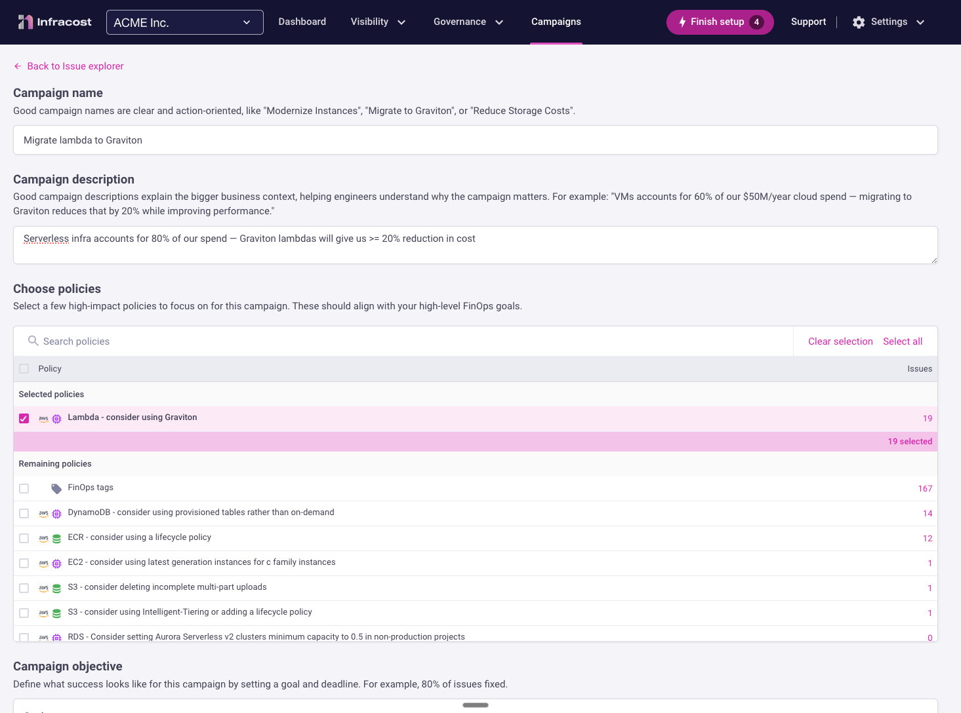Click the storage icon beside ECR lifecycle policy
Screen dimensions: 961x713
56,539
